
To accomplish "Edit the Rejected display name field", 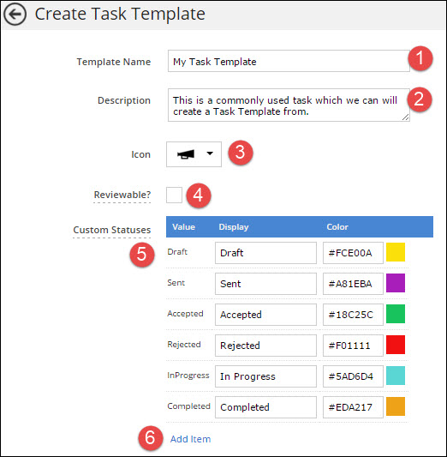I will tap(265, 346).
